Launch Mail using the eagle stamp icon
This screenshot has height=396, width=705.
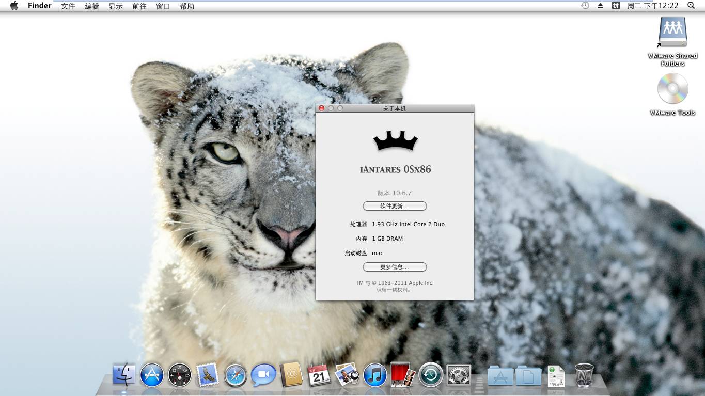coord(207,375)
